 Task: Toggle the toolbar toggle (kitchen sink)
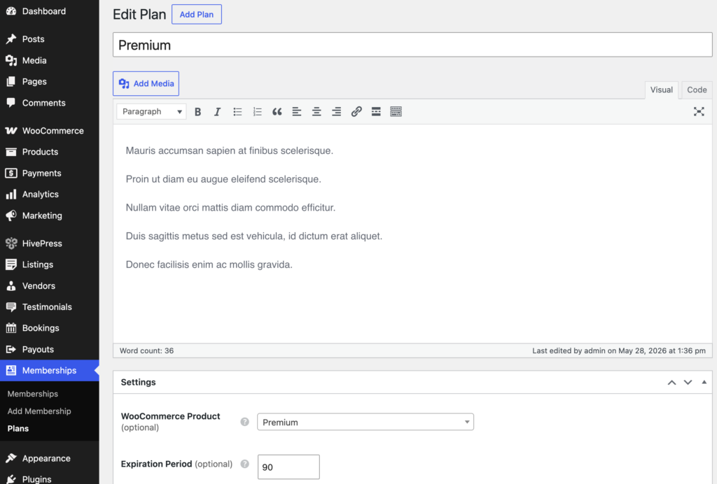click(396, 111)
